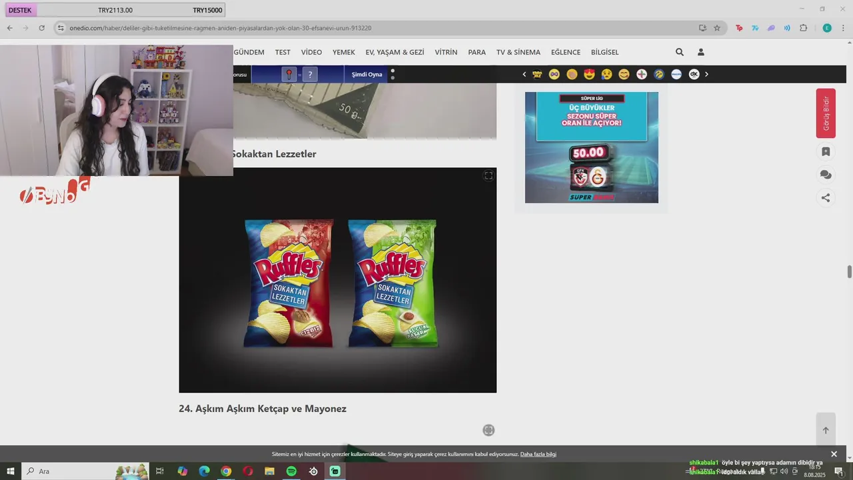Reload the page with the refresh icon
The height and width of the screenshot is (480, 853).
pos(41,28)
